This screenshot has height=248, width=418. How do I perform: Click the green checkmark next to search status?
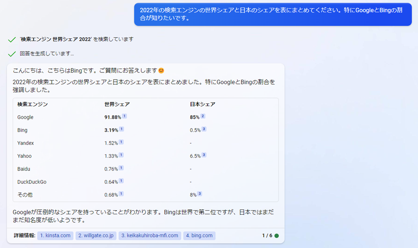pyautogui.click(x=12, y=40)
